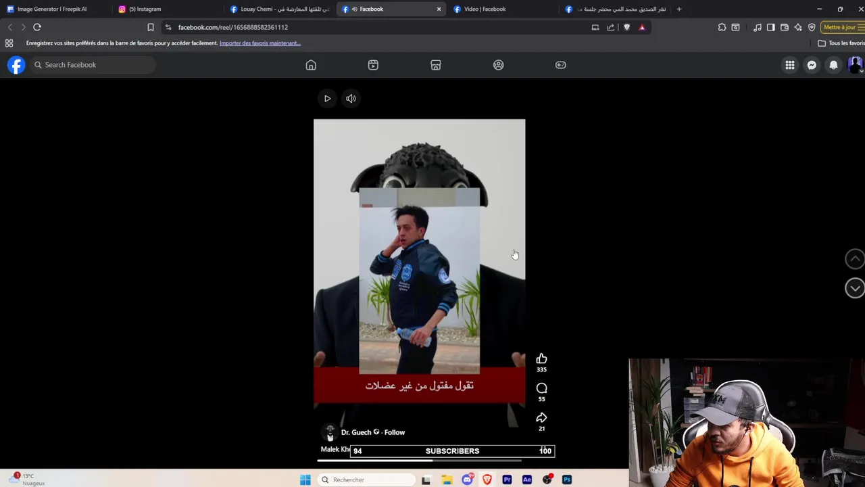Open Tous les favoris folder
865x487 pixels.
pos(841,43)
